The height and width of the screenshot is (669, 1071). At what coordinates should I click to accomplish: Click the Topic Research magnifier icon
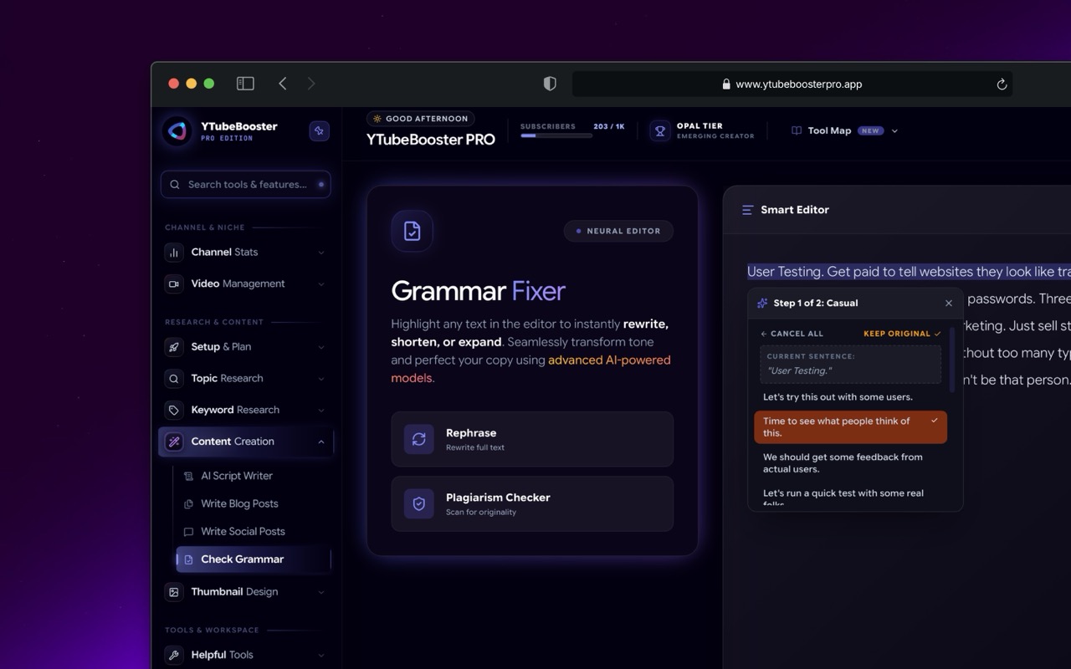[x=174, y=379]
